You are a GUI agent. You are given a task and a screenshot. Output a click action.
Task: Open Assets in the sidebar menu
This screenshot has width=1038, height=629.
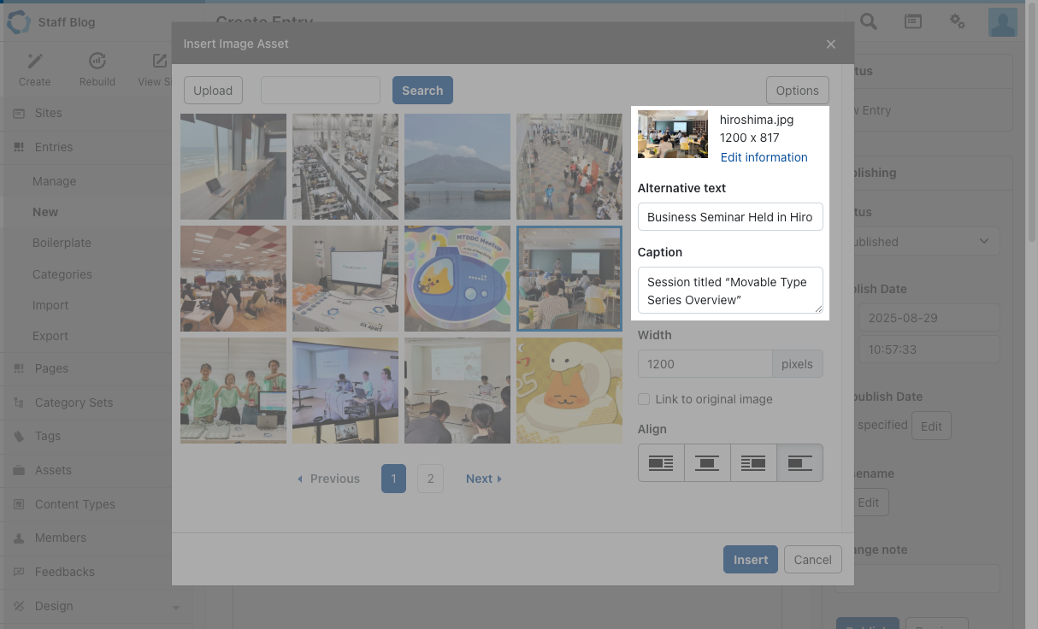click(x=53, y=470)
